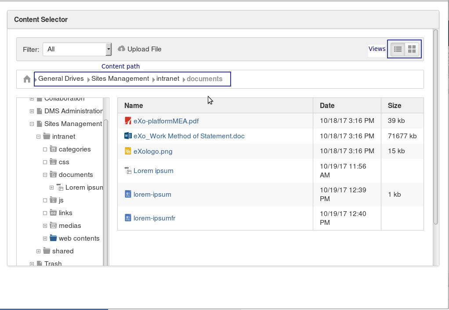Select web contents label in tree
449x310 pixels.
79,238
